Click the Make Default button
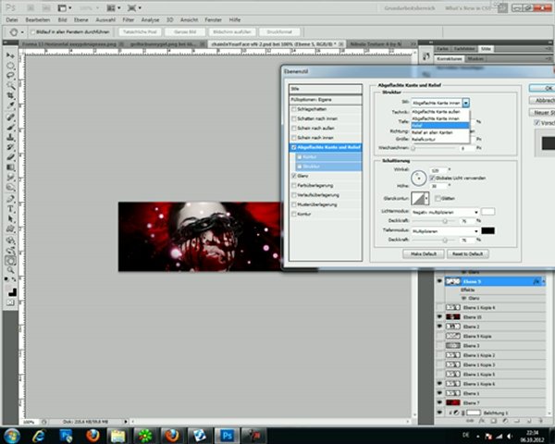The height and width of the screenshot is (444, 555). [x=424, y=253]
